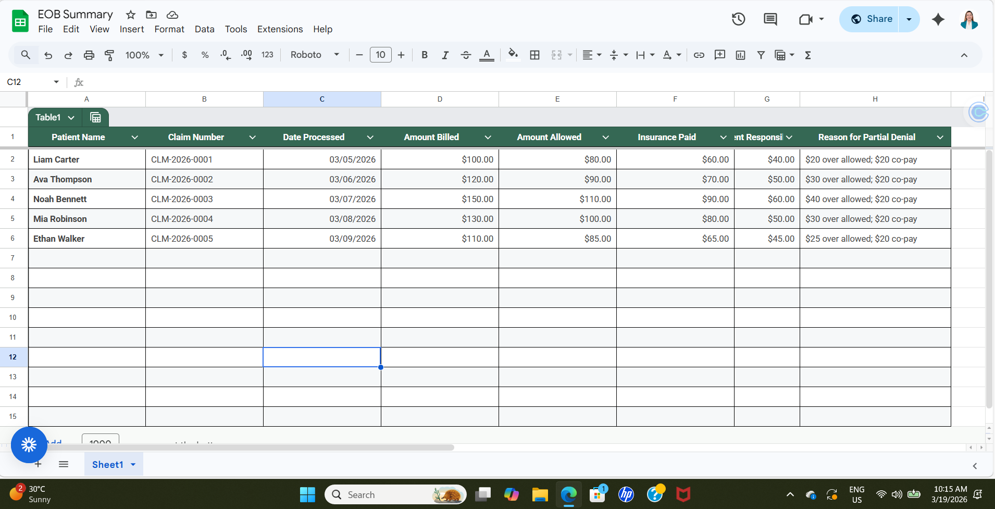This screenshot has width=995, height=509.
Task: Click the functions sigma icon
Action: [x=808, y=55]
